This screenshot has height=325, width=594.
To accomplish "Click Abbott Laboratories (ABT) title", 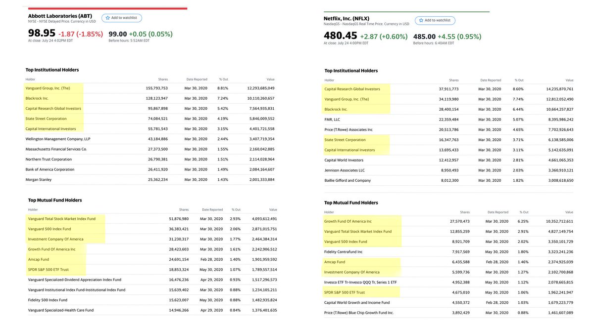I will pos(60,16).
